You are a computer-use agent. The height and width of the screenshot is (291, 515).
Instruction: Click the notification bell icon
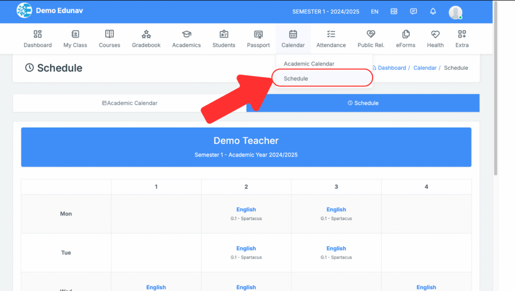[433, 12]
